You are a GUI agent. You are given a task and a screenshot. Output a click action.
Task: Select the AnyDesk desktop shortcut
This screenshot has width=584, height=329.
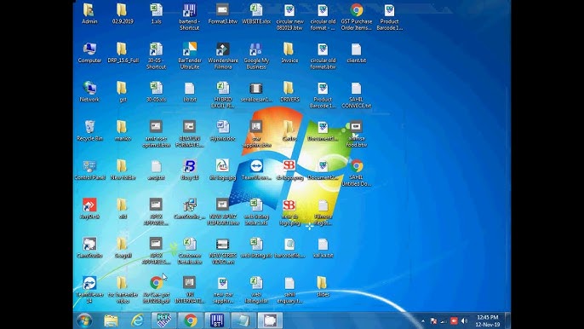pos(89,209)
